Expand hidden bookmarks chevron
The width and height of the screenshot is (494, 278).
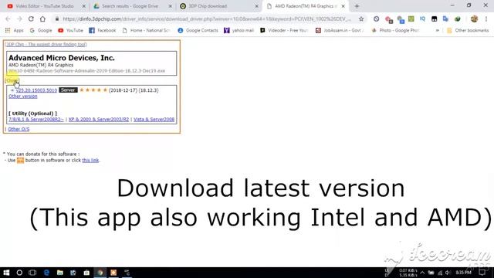(438, 30)
